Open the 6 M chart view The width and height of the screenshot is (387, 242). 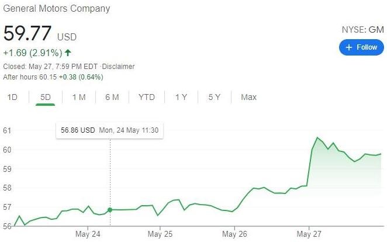[x=112, y=97]
